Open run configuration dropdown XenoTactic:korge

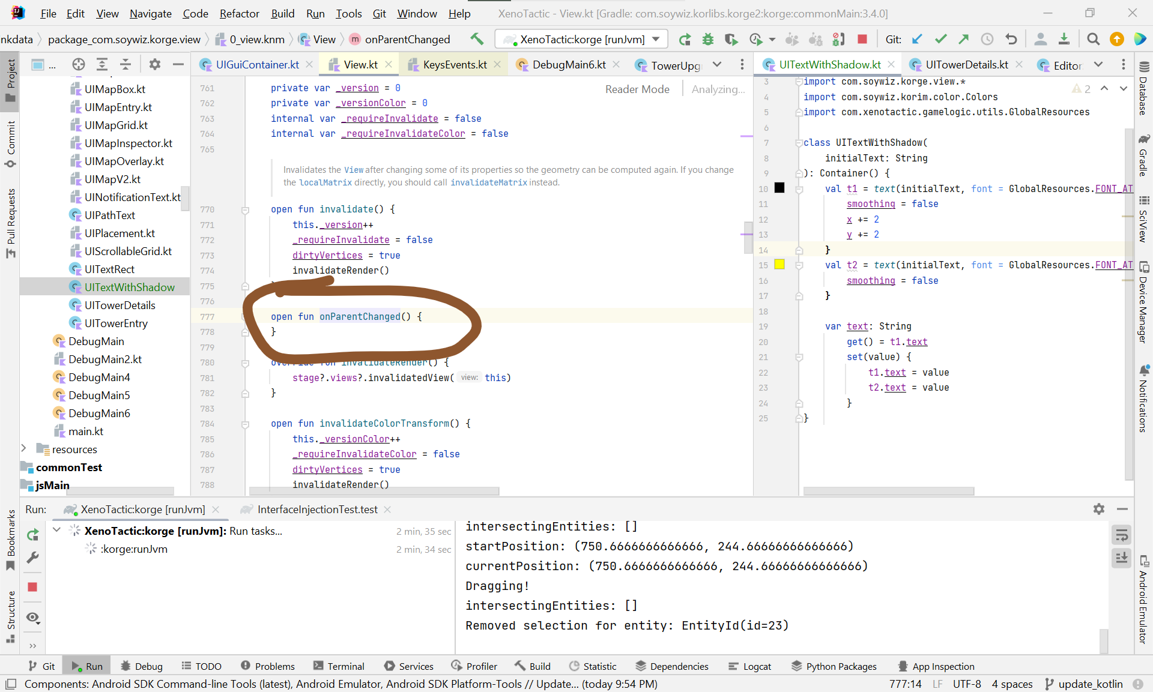coord(581,40)
